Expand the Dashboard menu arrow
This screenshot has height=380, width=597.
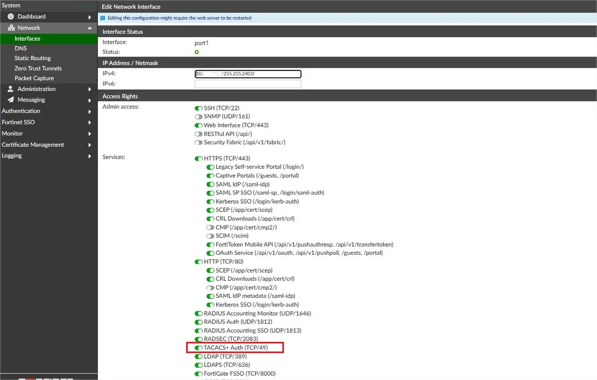(89, 17)
